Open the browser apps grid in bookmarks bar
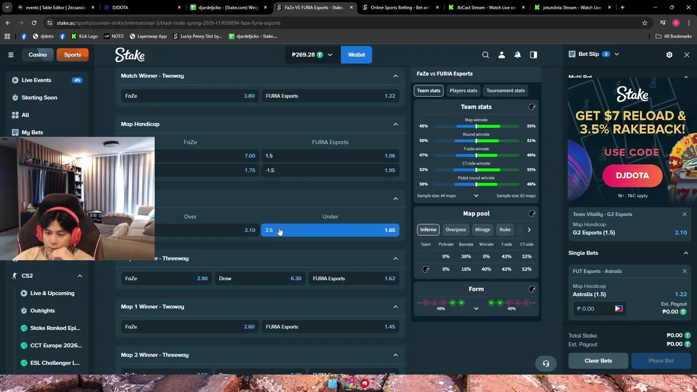The width and height of the screenshot is (697, 392). click(x=7, y=36)
